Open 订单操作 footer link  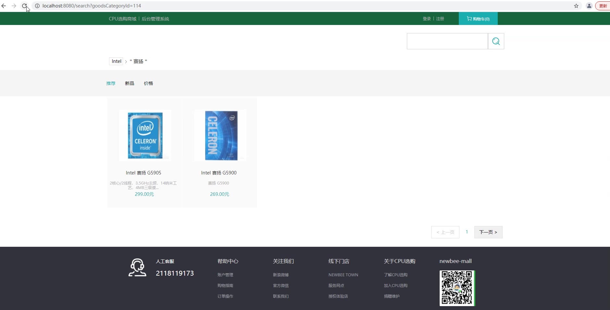click(x=225, y=296)
